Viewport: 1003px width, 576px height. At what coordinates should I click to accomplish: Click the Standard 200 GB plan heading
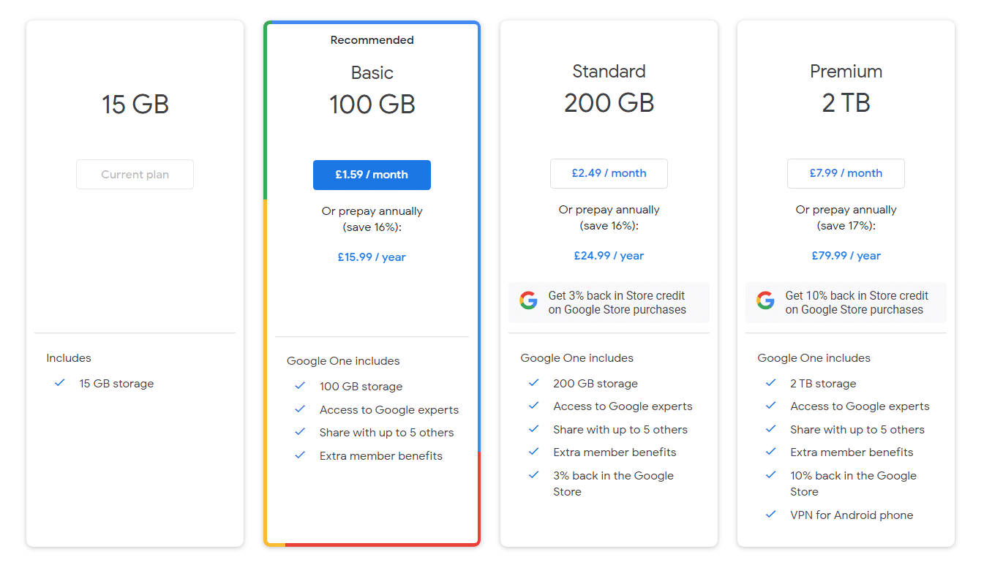609,88
